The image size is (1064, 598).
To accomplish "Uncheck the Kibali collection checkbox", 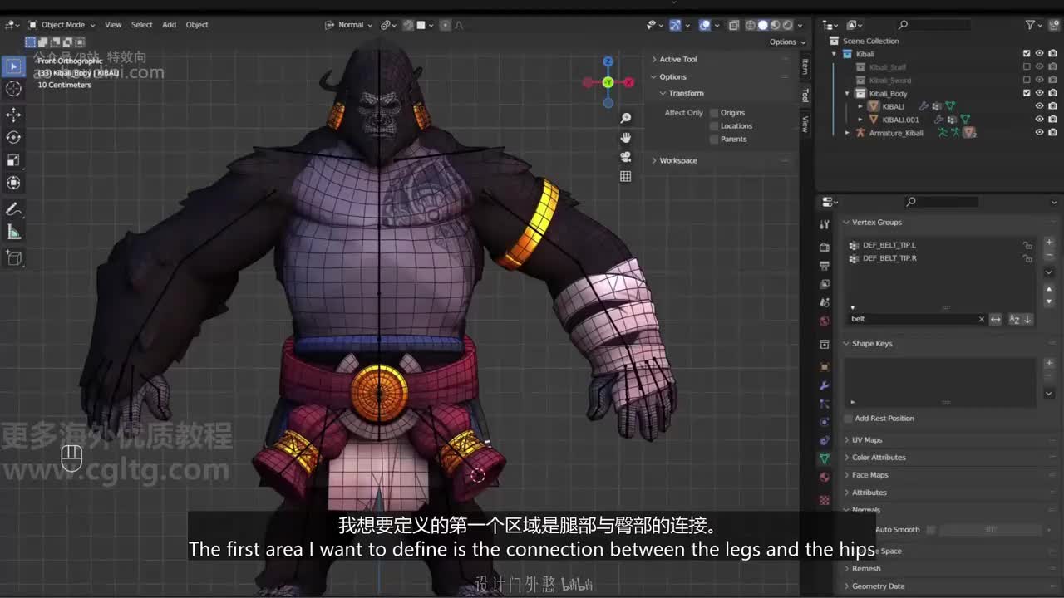I will [x=1027, y=54].
